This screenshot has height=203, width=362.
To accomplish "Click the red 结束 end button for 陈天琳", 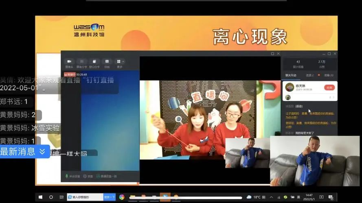I will coord(329,87).
